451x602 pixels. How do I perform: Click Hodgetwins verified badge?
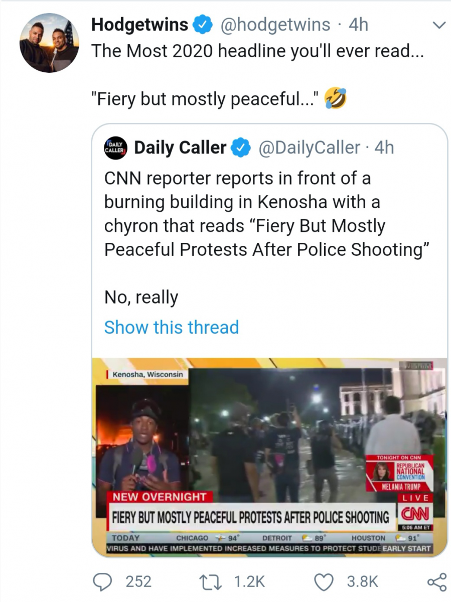(x=203, y=25)
